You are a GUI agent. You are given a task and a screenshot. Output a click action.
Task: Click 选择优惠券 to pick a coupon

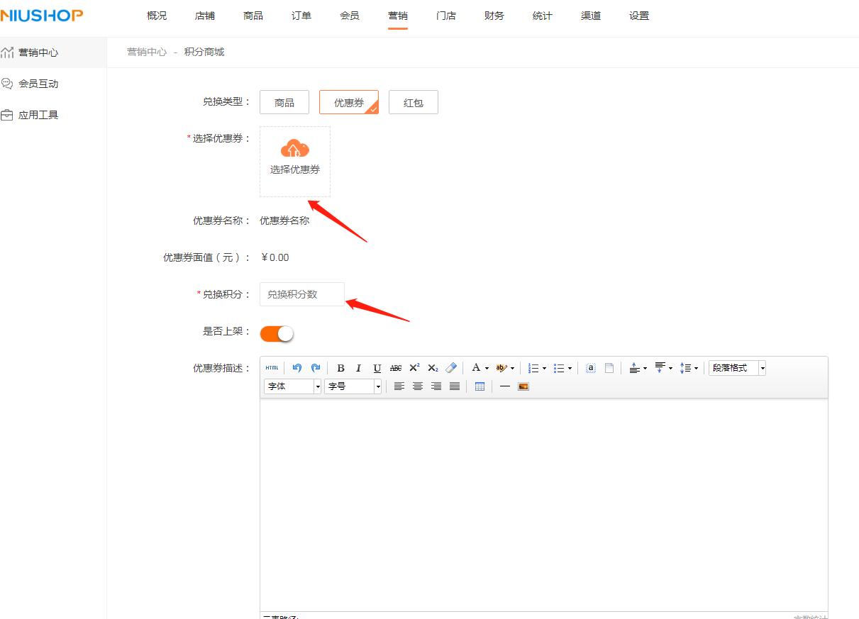(x=294, y=161)
